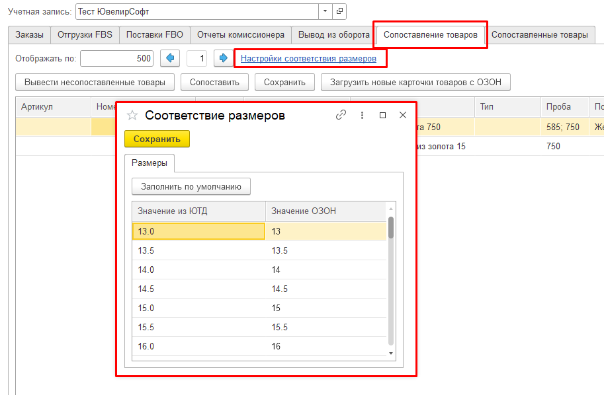The image size is (604, 395).
Task: Select the ОЗОН value 15.5 cell
Action: pyautogui.click(x=326, y=328)
